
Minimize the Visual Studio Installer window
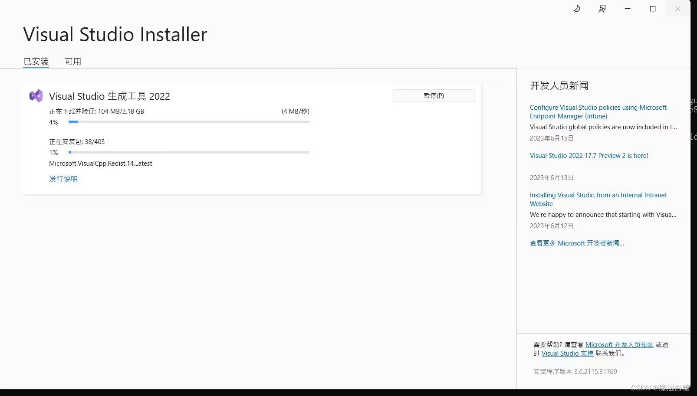click(627, 8)
